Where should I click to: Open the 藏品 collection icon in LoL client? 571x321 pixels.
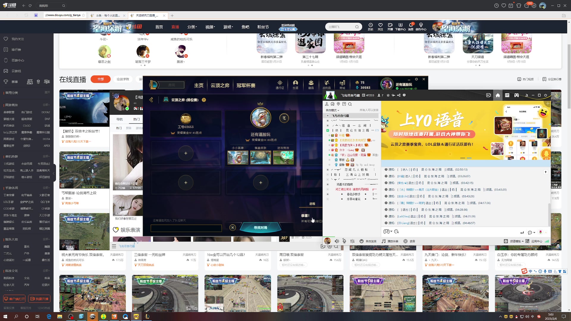coord(311,84)
